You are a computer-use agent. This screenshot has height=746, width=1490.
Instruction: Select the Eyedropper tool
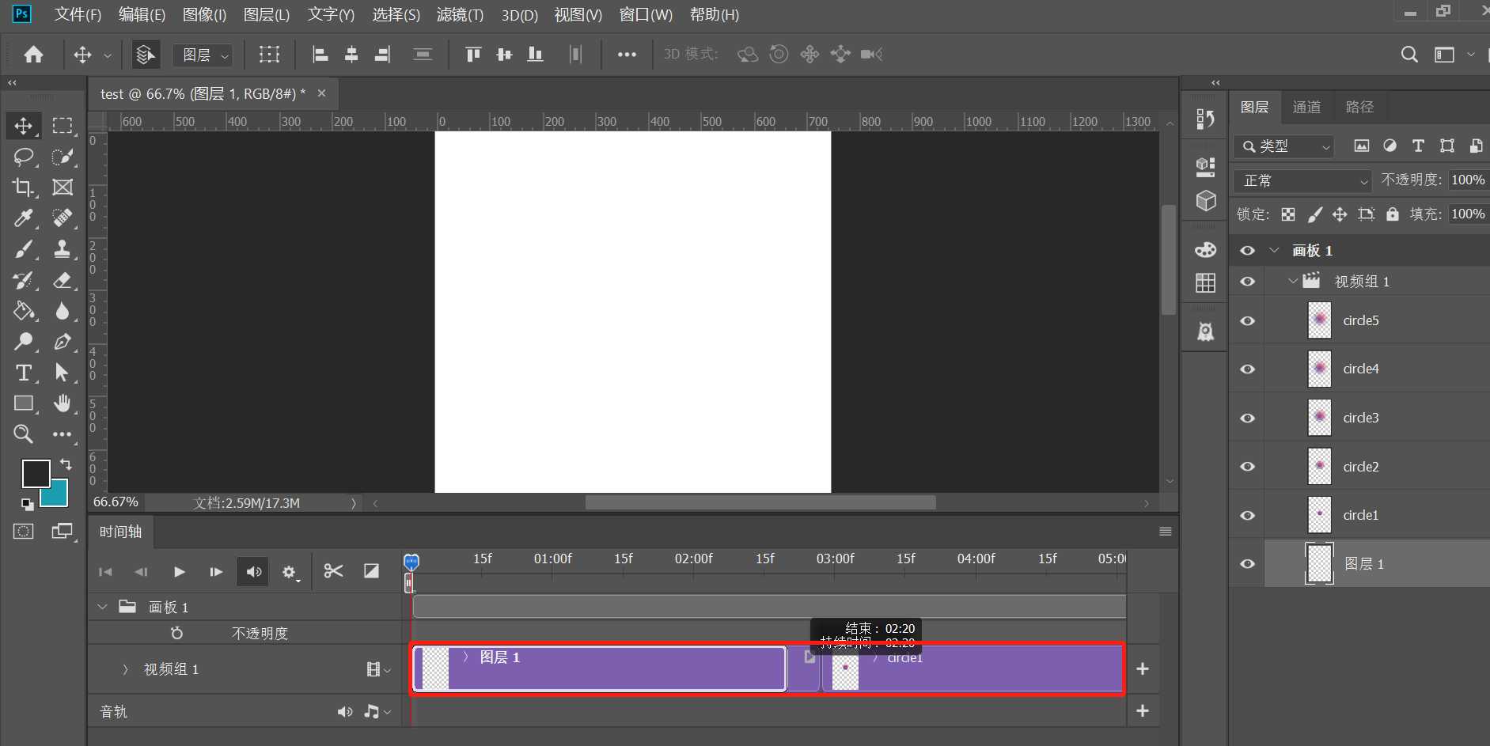point(24,218)
